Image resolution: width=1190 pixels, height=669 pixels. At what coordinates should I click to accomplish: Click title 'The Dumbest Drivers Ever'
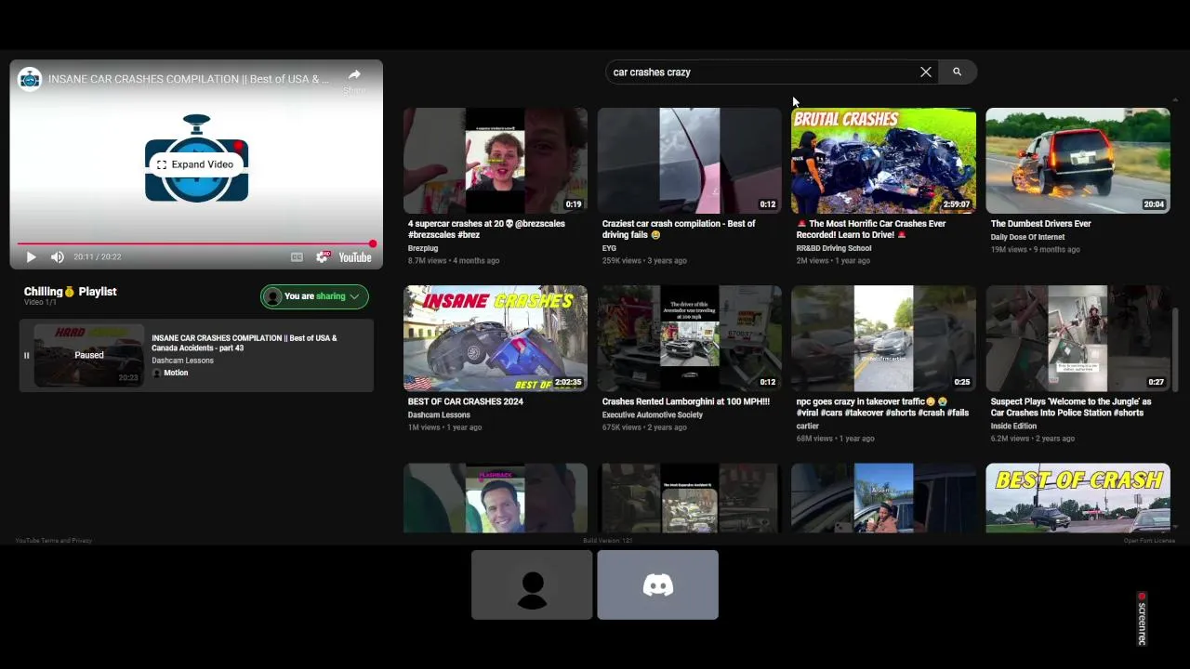[x=1040, y=224]
